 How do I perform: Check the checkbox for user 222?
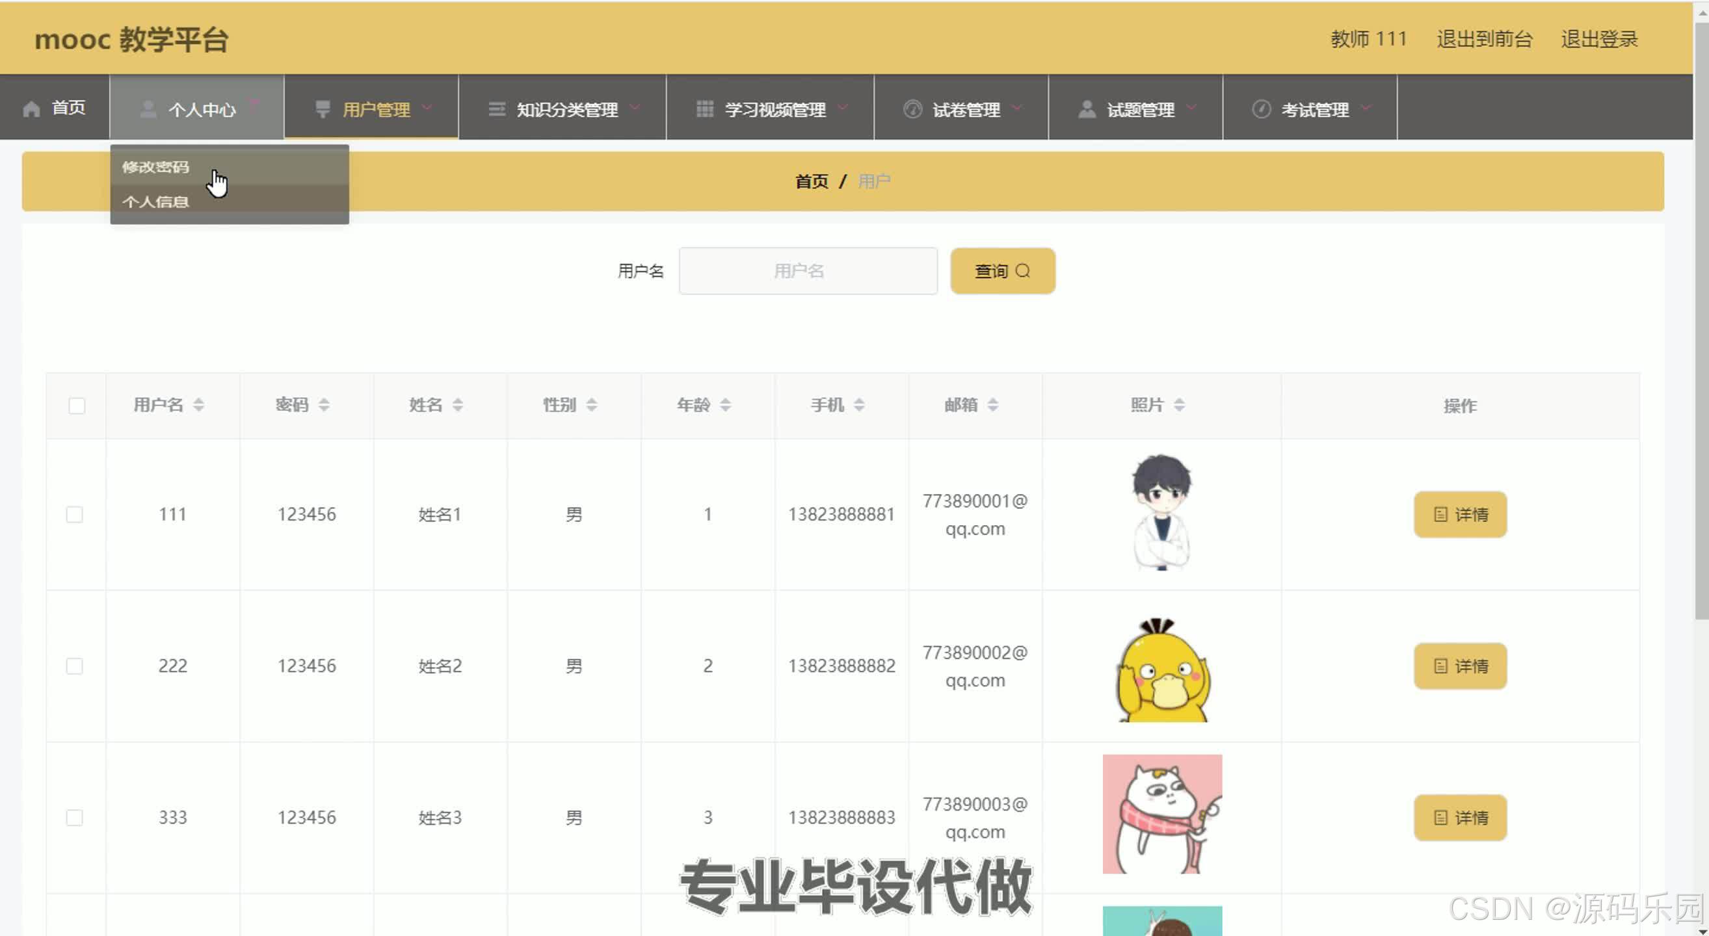coord(74,666)
